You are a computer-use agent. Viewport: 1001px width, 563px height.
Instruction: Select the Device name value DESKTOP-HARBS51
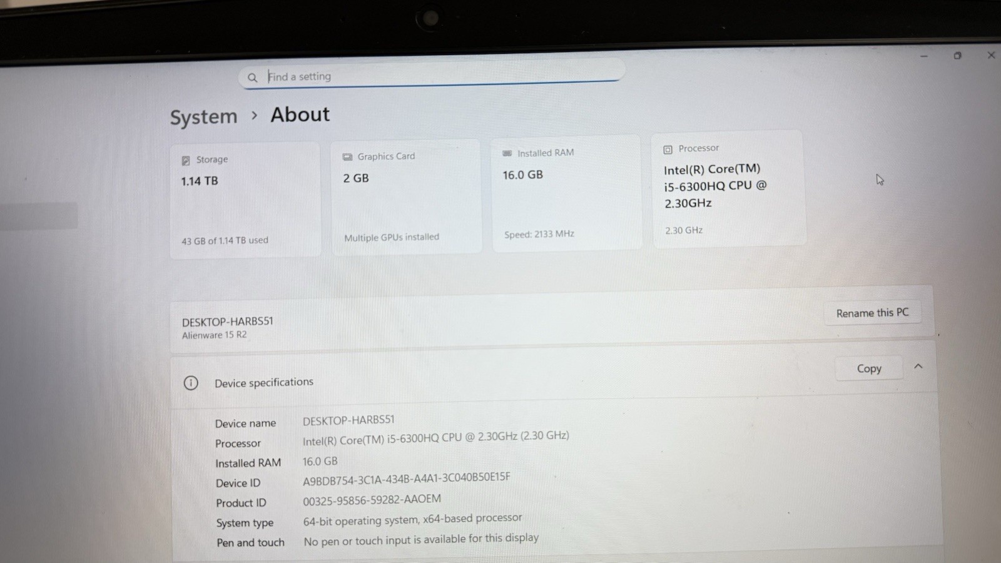(x=348, y=420)
